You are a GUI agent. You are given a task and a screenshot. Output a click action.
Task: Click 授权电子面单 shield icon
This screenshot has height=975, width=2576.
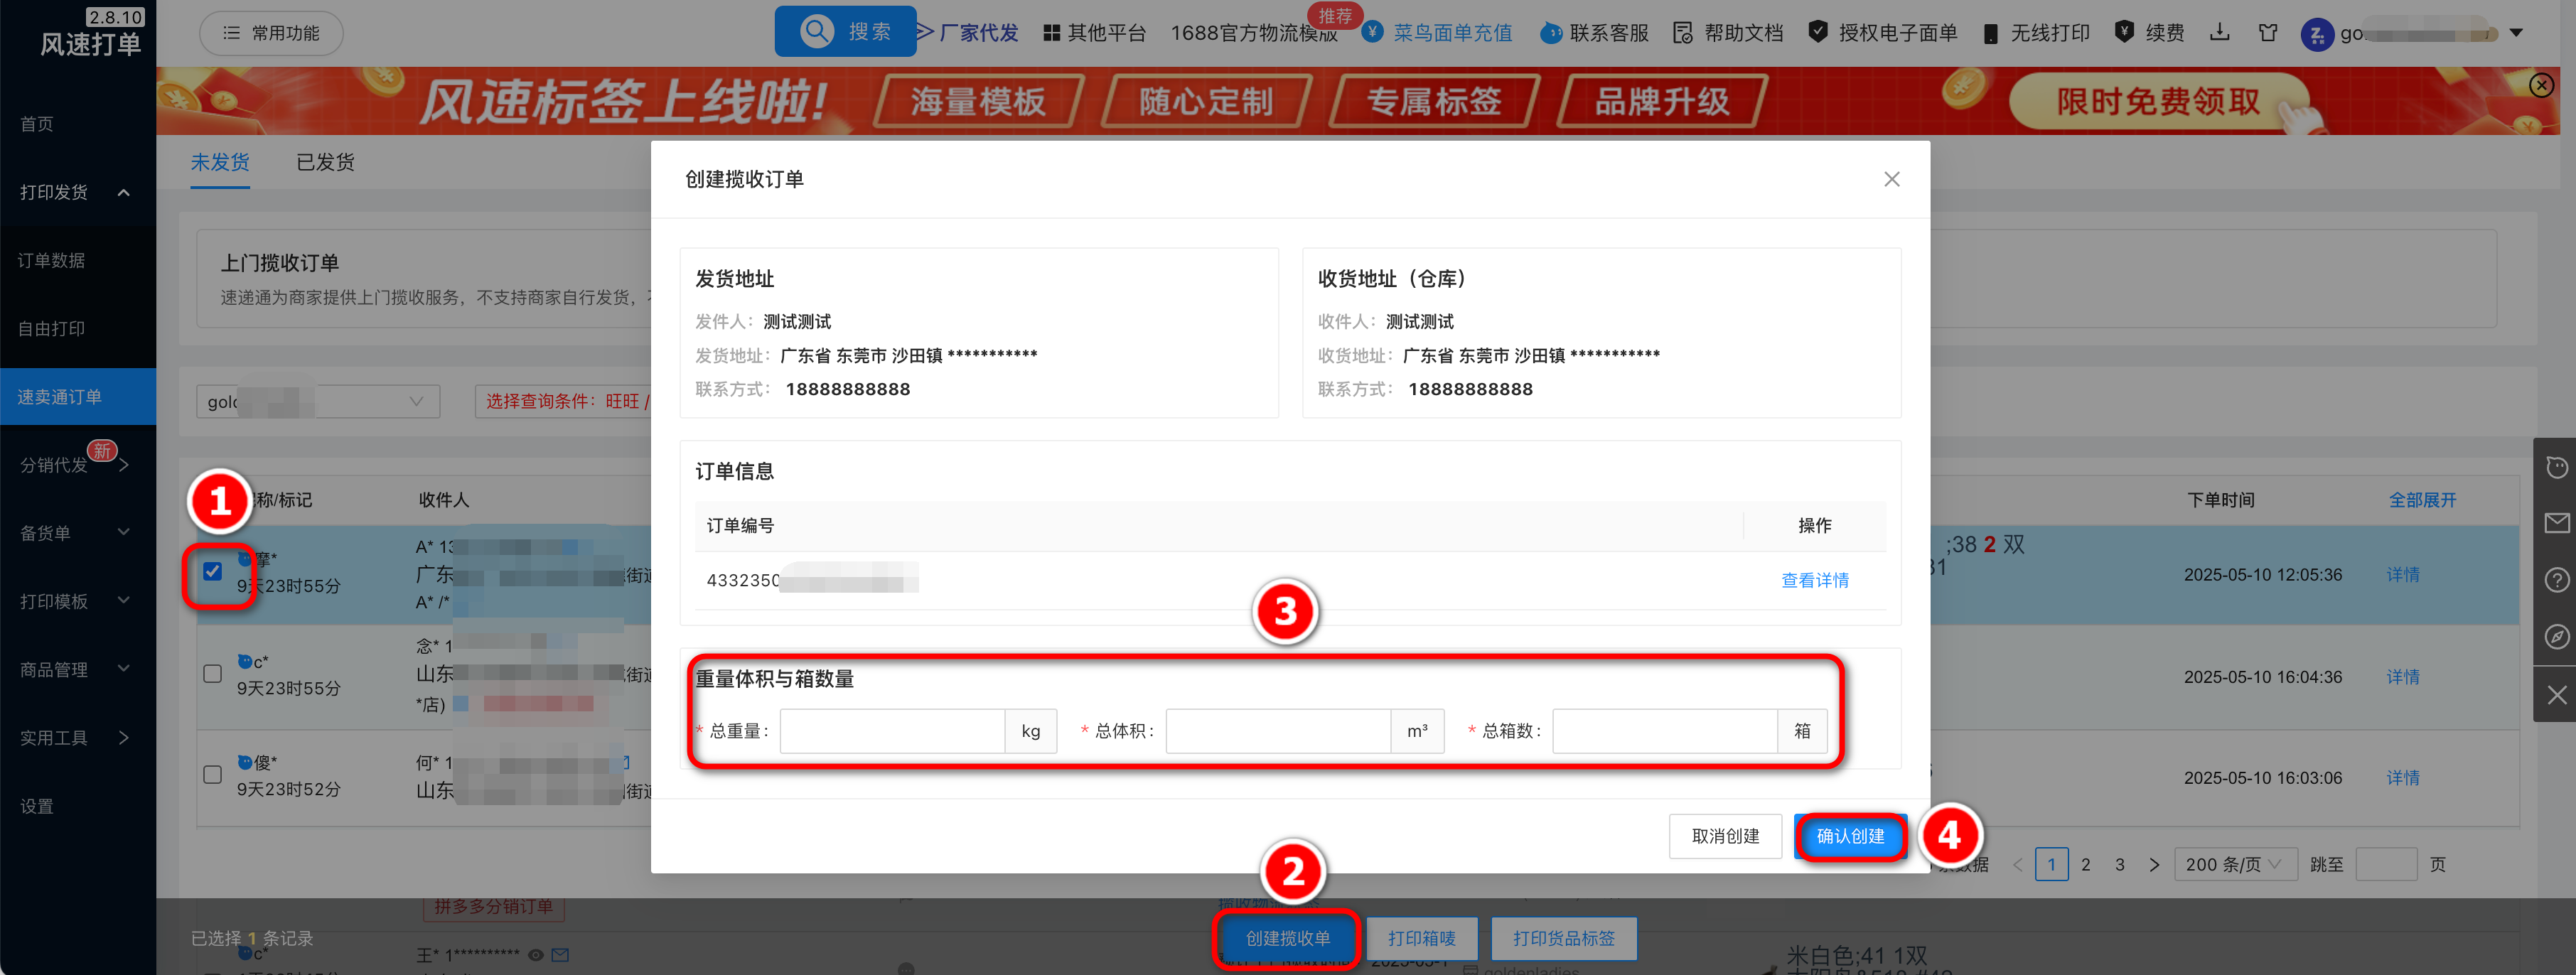pos(1818,32)
